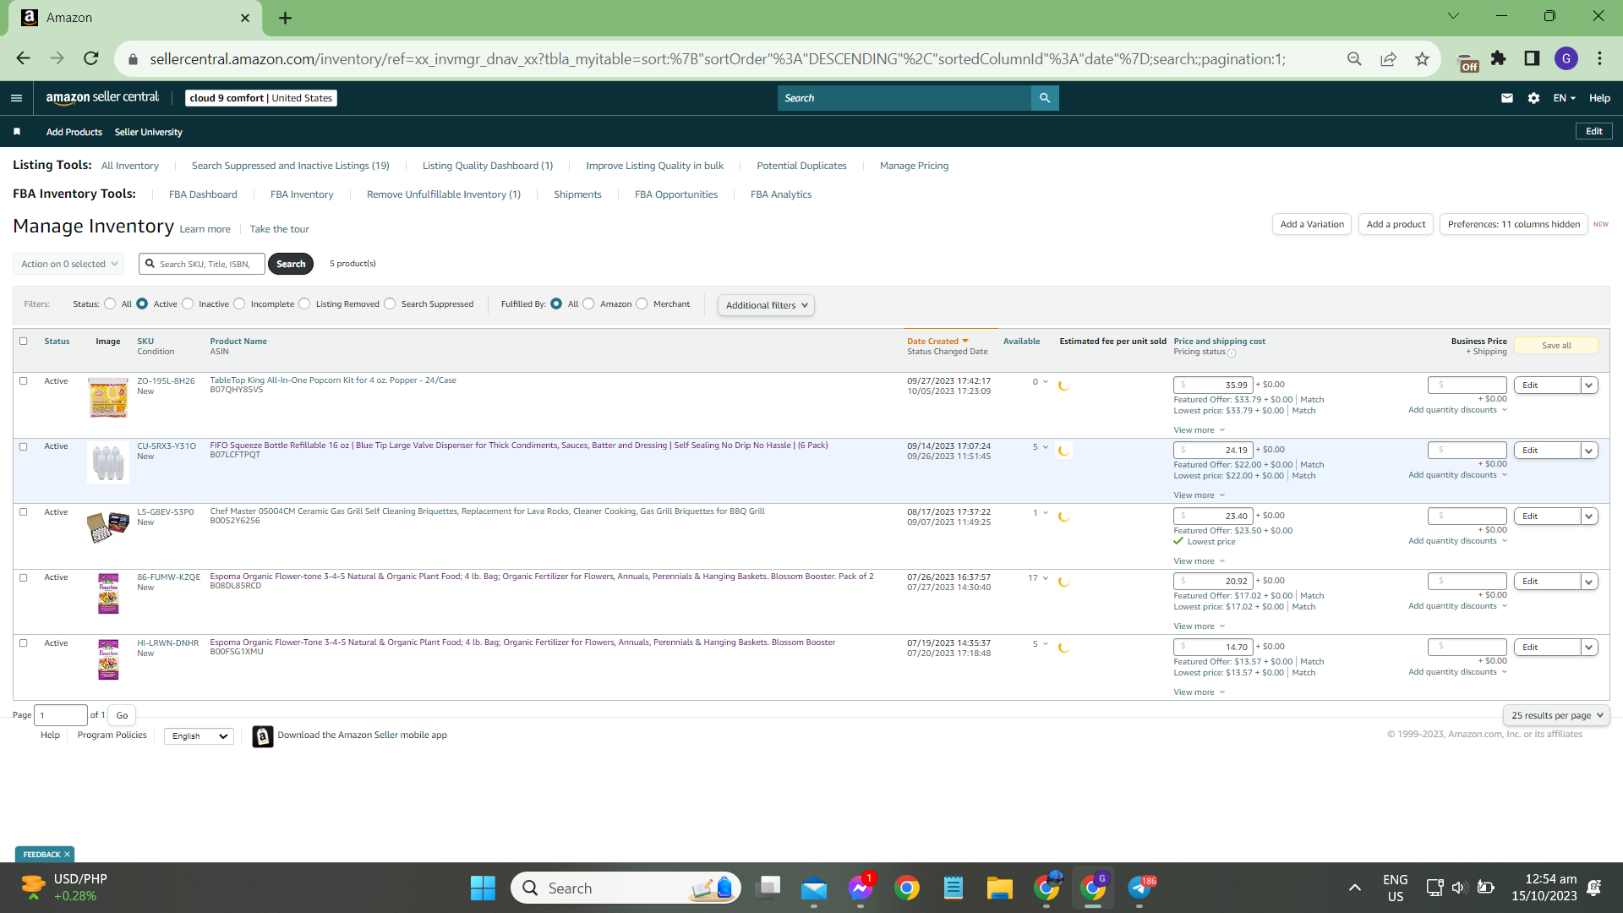Open a new browser tab
Image resolution: width=1623 pixels, height=913 pixels.
(x=286, y=18)
